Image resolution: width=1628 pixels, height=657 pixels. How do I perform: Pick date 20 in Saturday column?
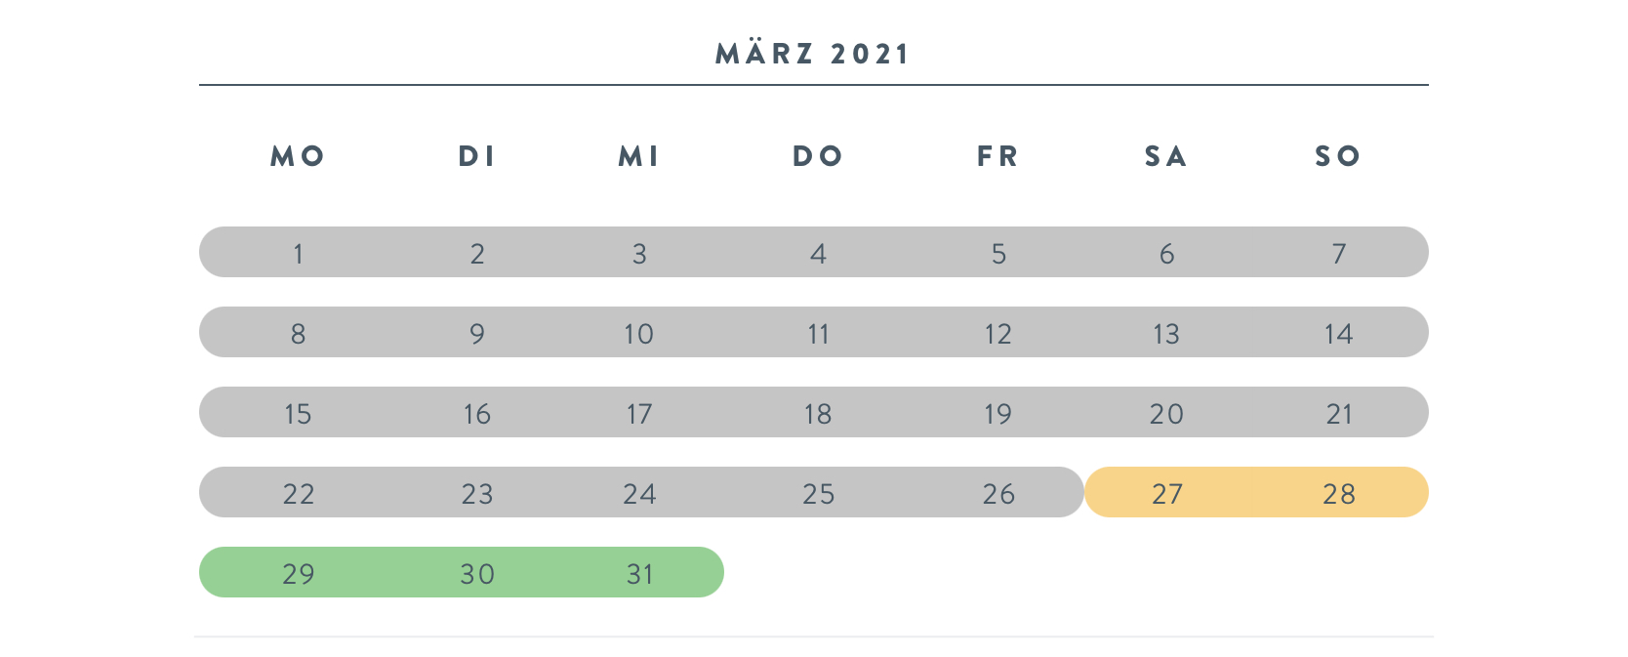coord(1166,414)
